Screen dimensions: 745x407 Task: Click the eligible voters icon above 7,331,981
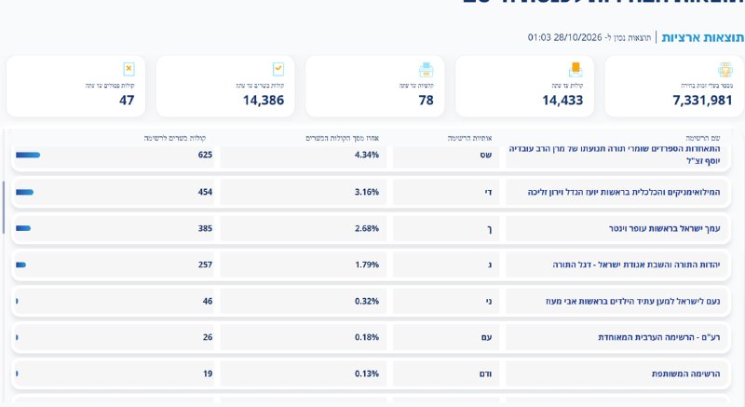point(725,69)
